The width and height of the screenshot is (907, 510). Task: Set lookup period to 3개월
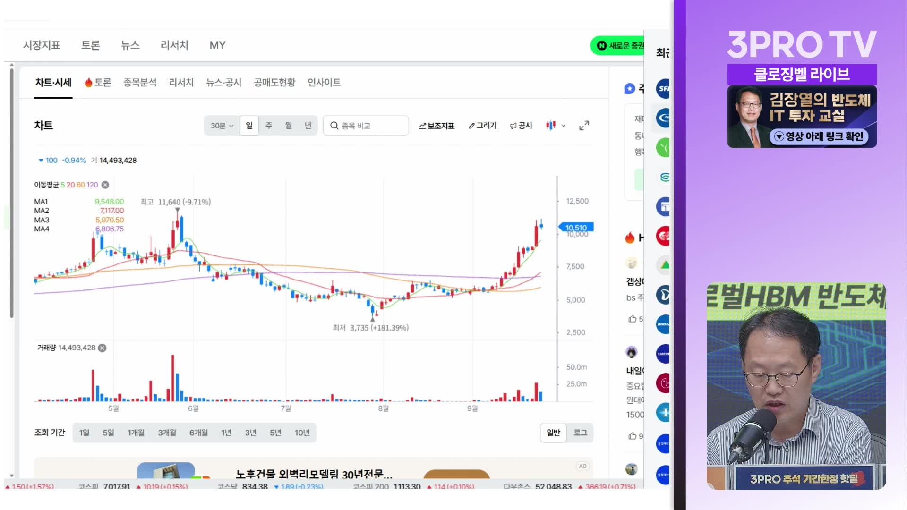pyautogui.click(x=167, y=433)
